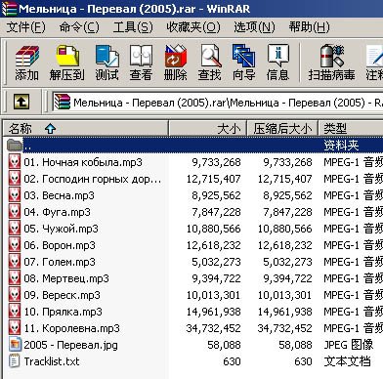The height and width of the screenshot is (379, 383).
Task: Select file 08. Мертвец.mp3
Action: point(66,278)
